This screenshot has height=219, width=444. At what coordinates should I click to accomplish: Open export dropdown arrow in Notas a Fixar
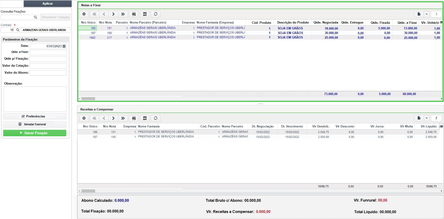tap(427, 14)
